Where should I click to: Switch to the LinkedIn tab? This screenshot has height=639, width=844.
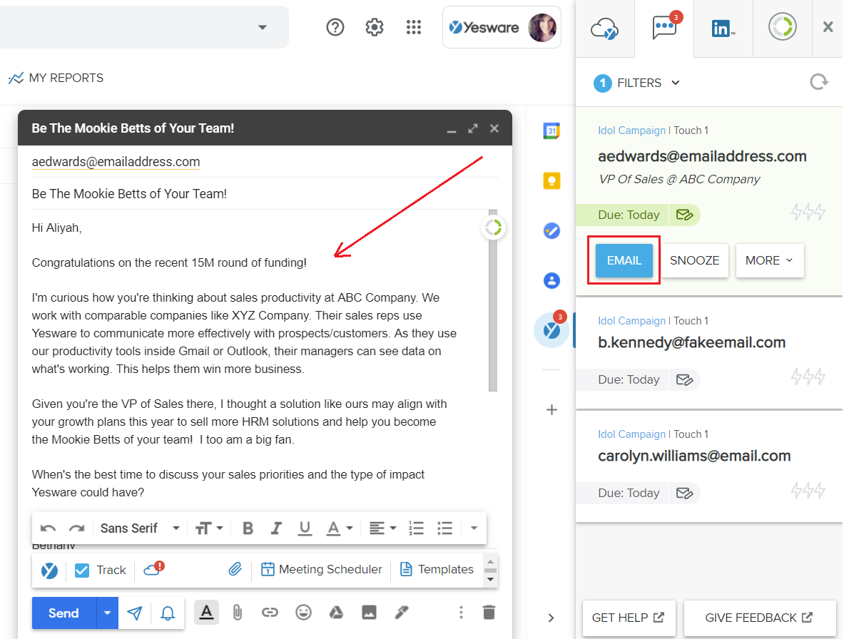pos(723,28)
